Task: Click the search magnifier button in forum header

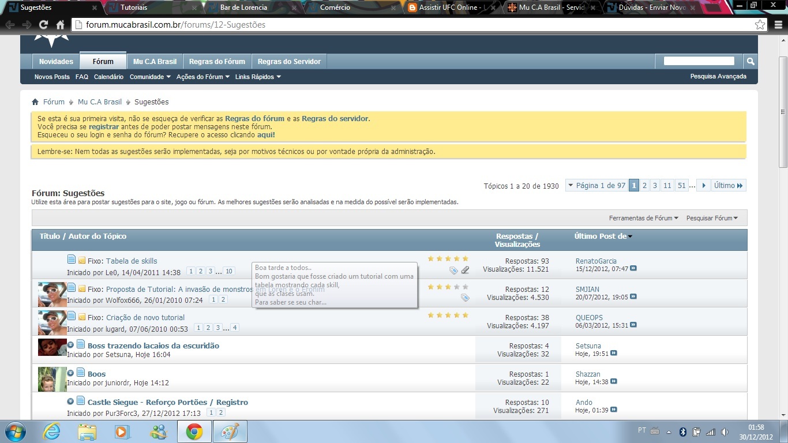Action: (x=751, y=61)
